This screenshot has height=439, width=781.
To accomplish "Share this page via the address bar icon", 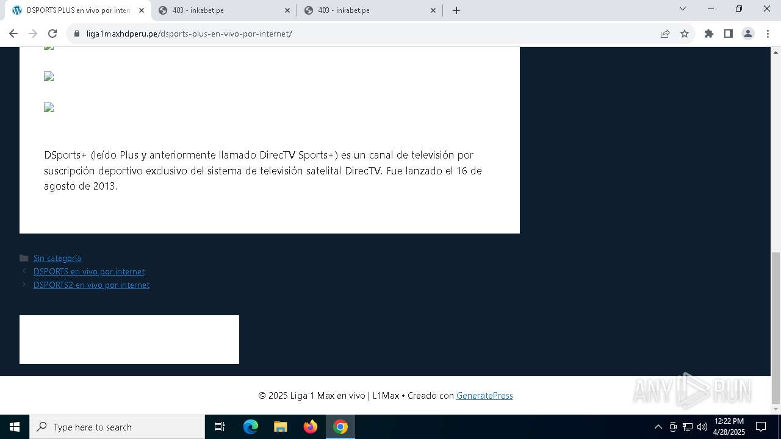I will [665, 34].
